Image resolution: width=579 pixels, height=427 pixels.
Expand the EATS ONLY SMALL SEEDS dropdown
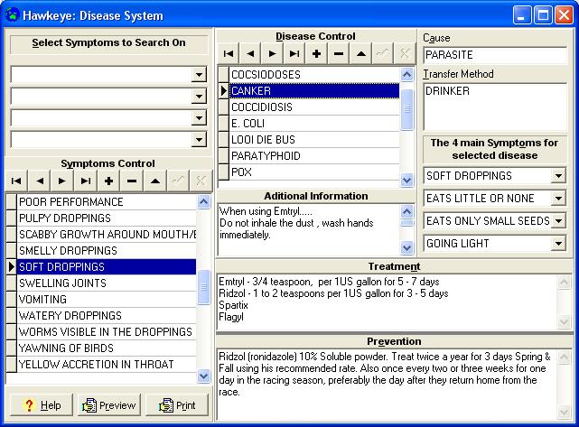tap(558, 221)
